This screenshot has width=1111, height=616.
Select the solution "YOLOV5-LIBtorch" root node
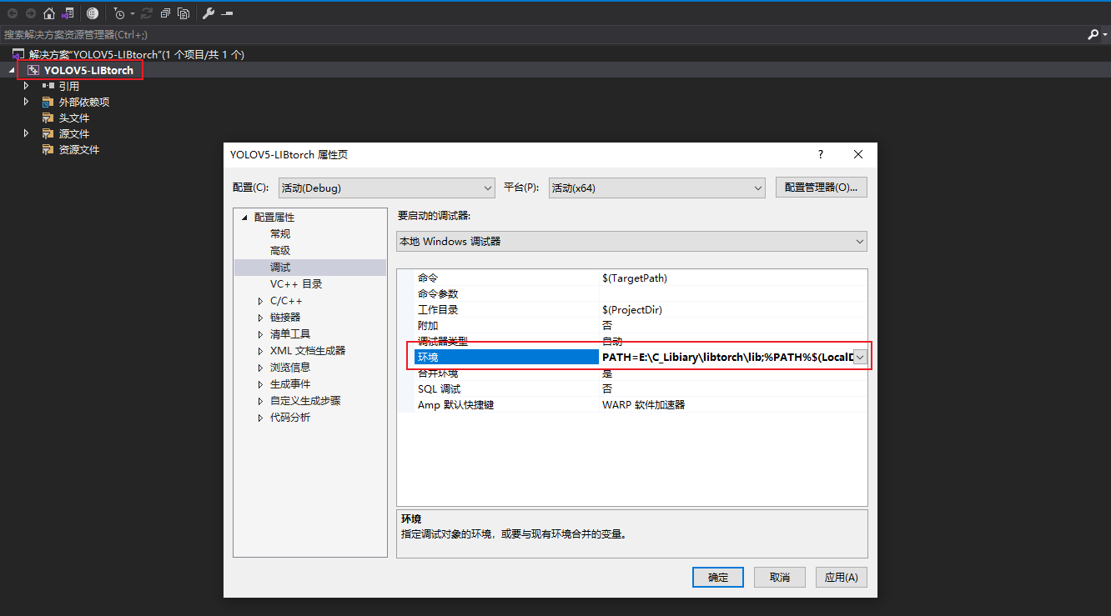pyautogui.click(x=136, y=54)
